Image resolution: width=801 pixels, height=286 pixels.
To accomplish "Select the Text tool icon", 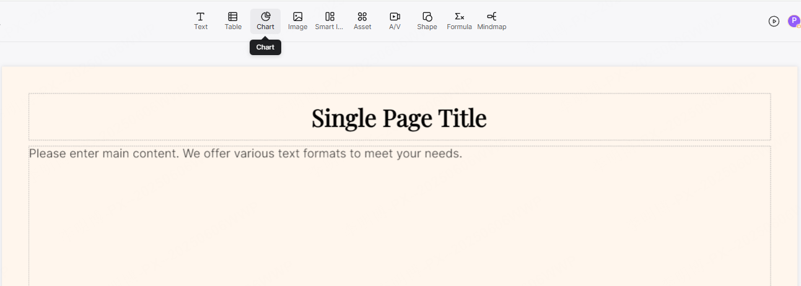I will click(201, 17).
